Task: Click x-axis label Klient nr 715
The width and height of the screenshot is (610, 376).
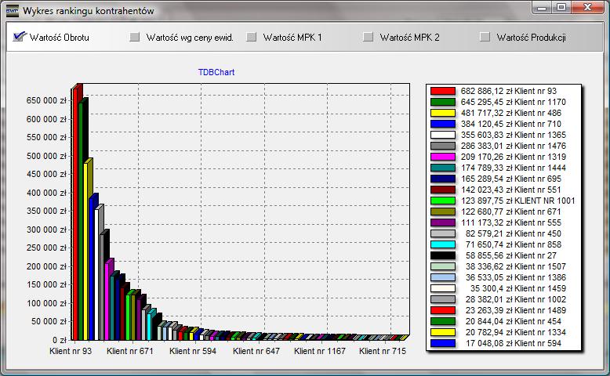Action: 383,351
